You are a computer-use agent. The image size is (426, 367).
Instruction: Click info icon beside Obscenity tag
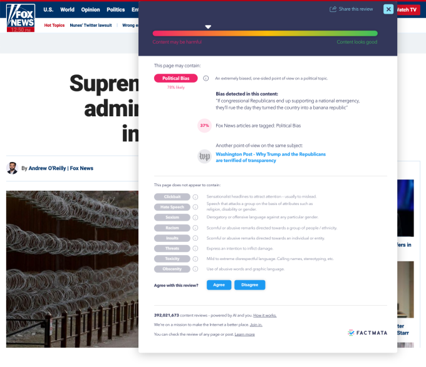pos(195,269)
